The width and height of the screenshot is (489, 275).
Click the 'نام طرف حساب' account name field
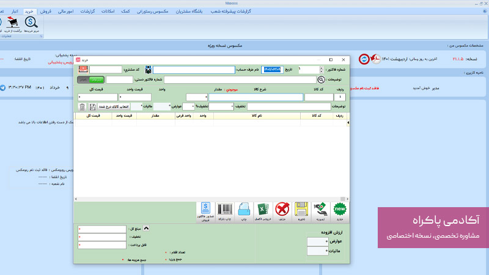click(x=194, y=70)
